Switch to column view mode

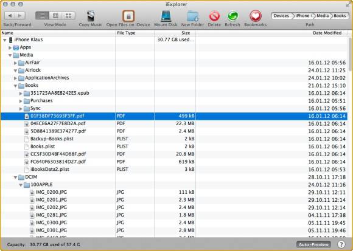tap(55, 16)
